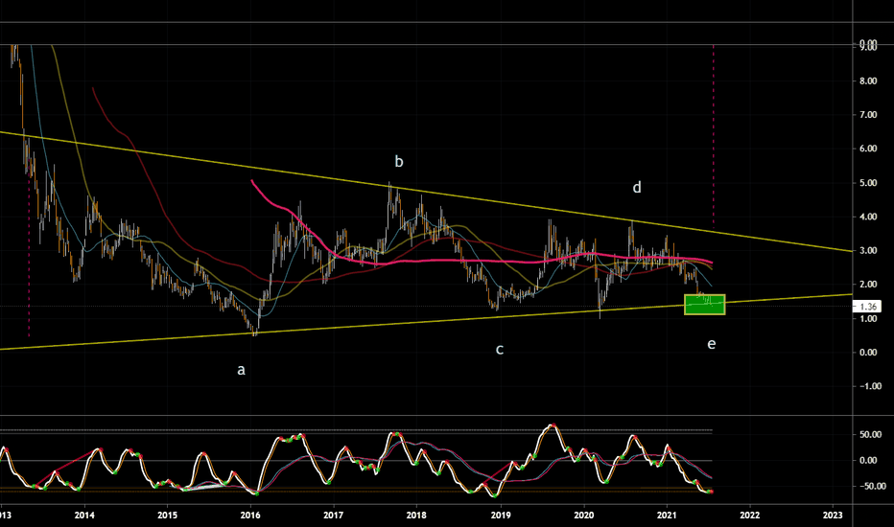Click the 2014 label on time axis
The height and width of the screenshot is (527, 894).
point(84,516)
